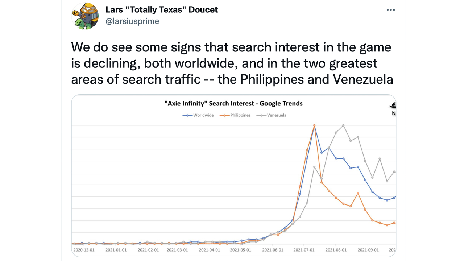The height and width of the screenshot is (261, 464).
Task: Click the Venezuela line's highest data point
Action: (x=343, y=125)
